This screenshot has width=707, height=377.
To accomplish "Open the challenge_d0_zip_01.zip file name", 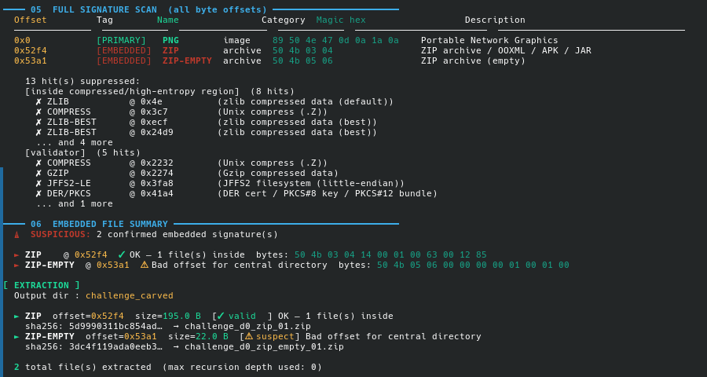I will [x=247, y=327].
